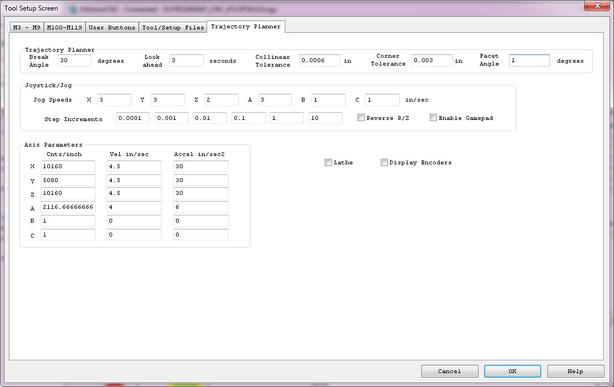Check the Reverse R/Z option
Screen dimensions: 614x387
point(361,118)
